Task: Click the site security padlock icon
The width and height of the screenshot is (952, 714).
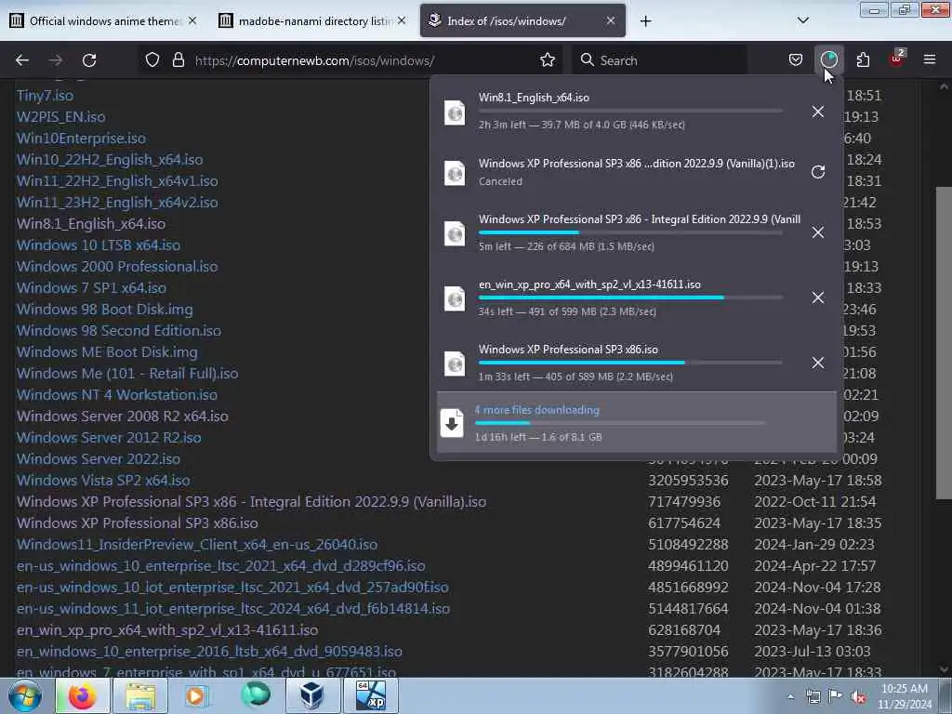Action: pyautogui.click(x=178, y=60)
